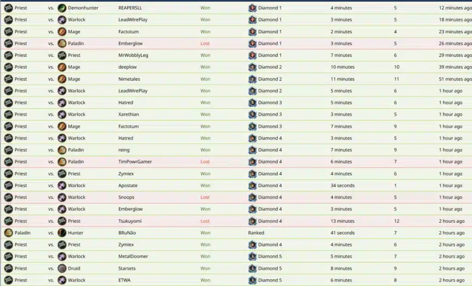Select the Lost result against Emberglow
This screenshot has width=472, height=286.
coord(205,43)
